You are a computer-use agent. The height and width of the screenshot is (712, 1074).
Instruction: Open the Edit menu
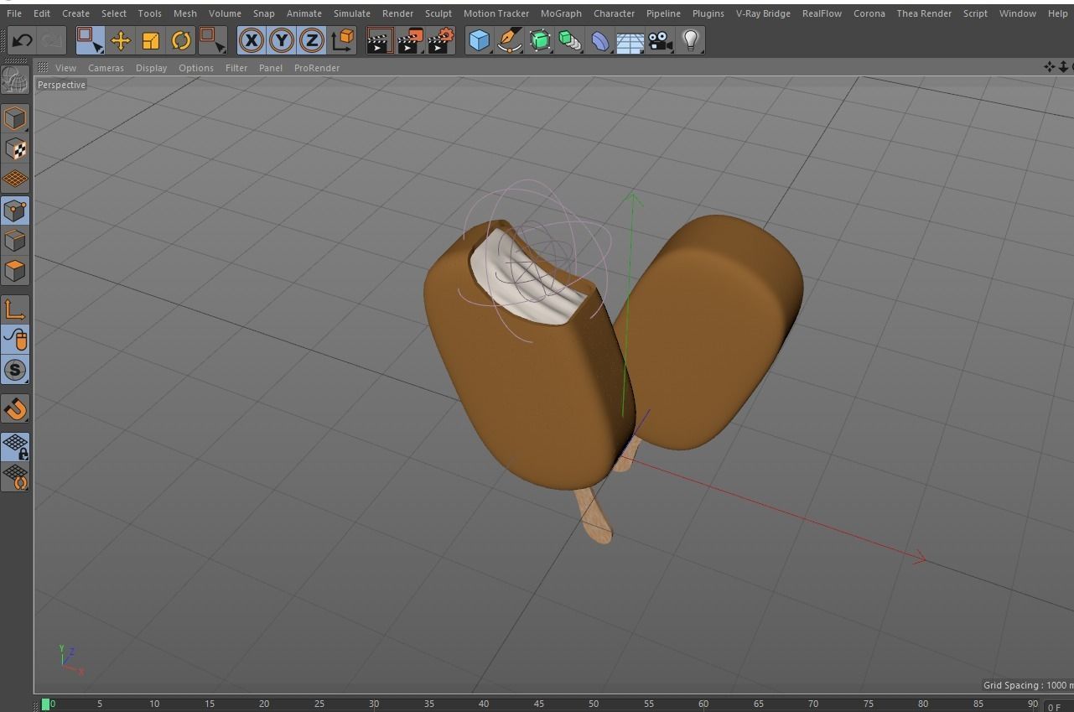(42, 13)
